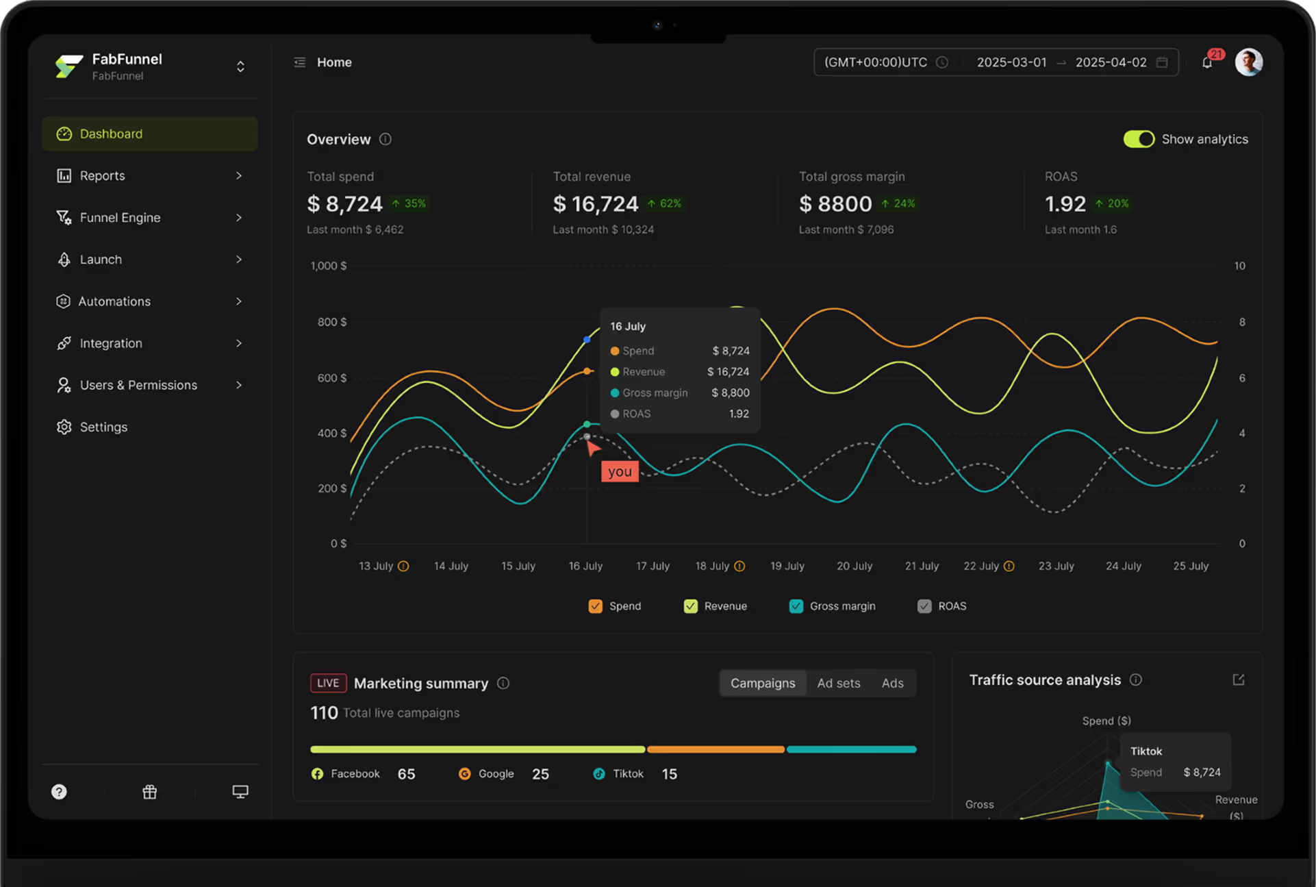Viewport: 1316px width, 887px height.
Task: Click the Overview info icon
Action: click(x=385, y=139)
